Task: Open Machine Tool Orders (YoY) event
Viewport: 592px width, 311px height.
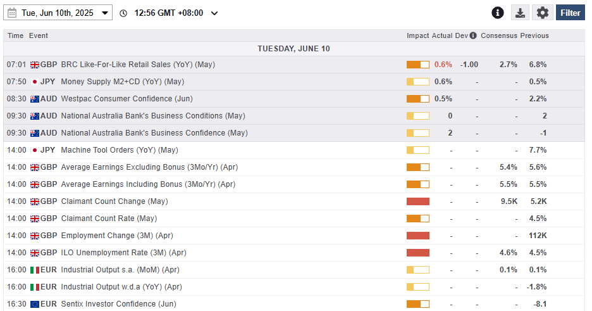Action: pyautogui.click(x=119, y=150)
